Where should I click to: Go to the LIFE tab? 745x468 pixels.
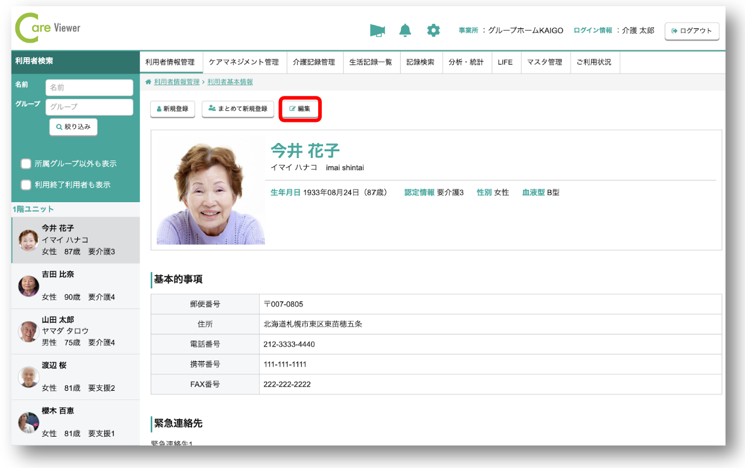click(505, 62)
